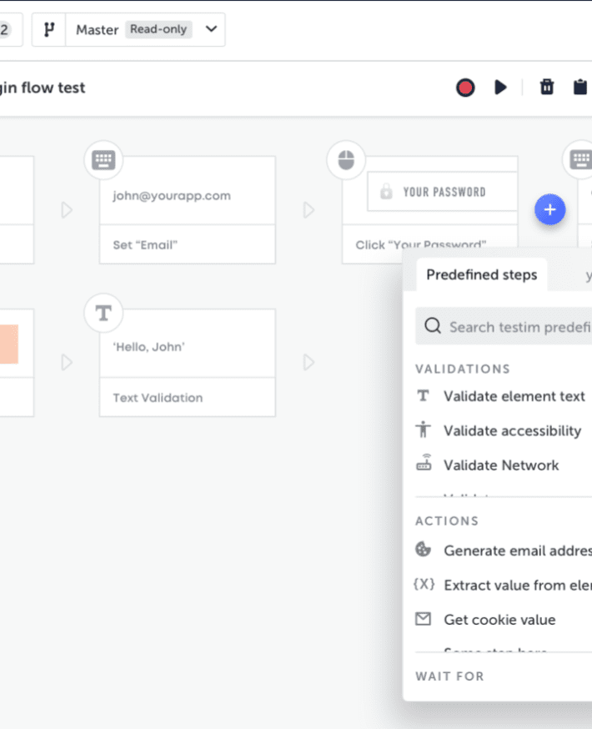592x729 pixels.
Task: Start recording with the red record button
Action: coord(464,87)
